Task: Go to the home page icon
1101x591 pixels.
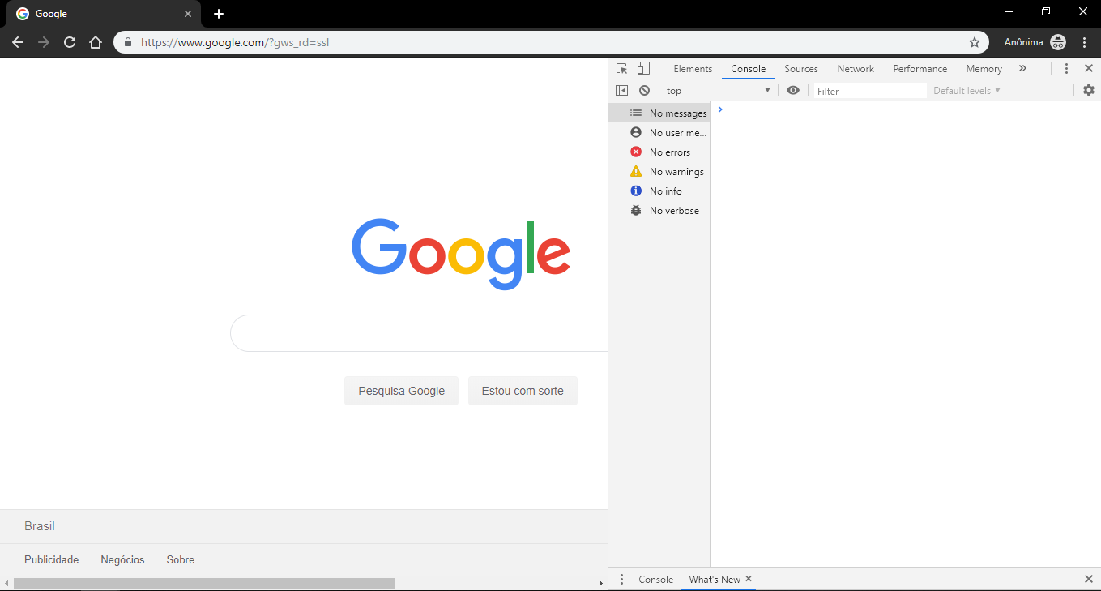Action: [96, 42]
